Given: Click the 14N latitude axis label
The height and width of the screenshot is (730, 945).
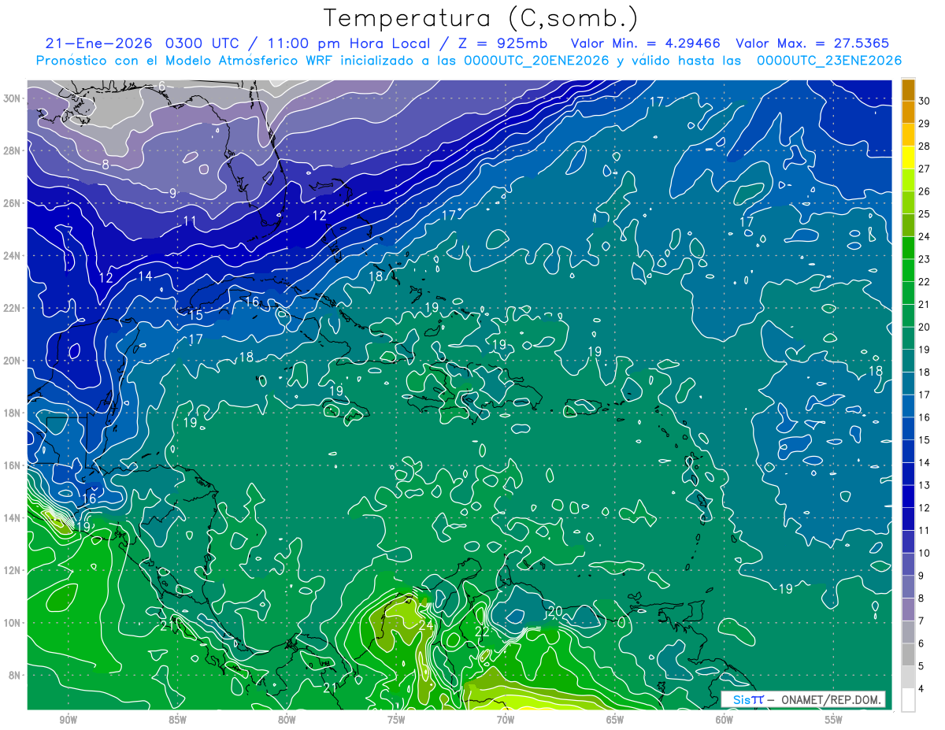Looking at the screenshot, I should pos(13,518).
